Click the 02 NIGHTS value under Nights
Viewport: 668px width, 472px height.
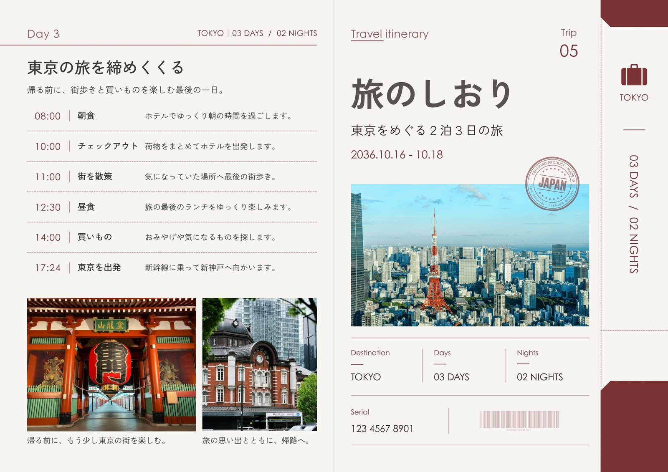click(540, 377)
